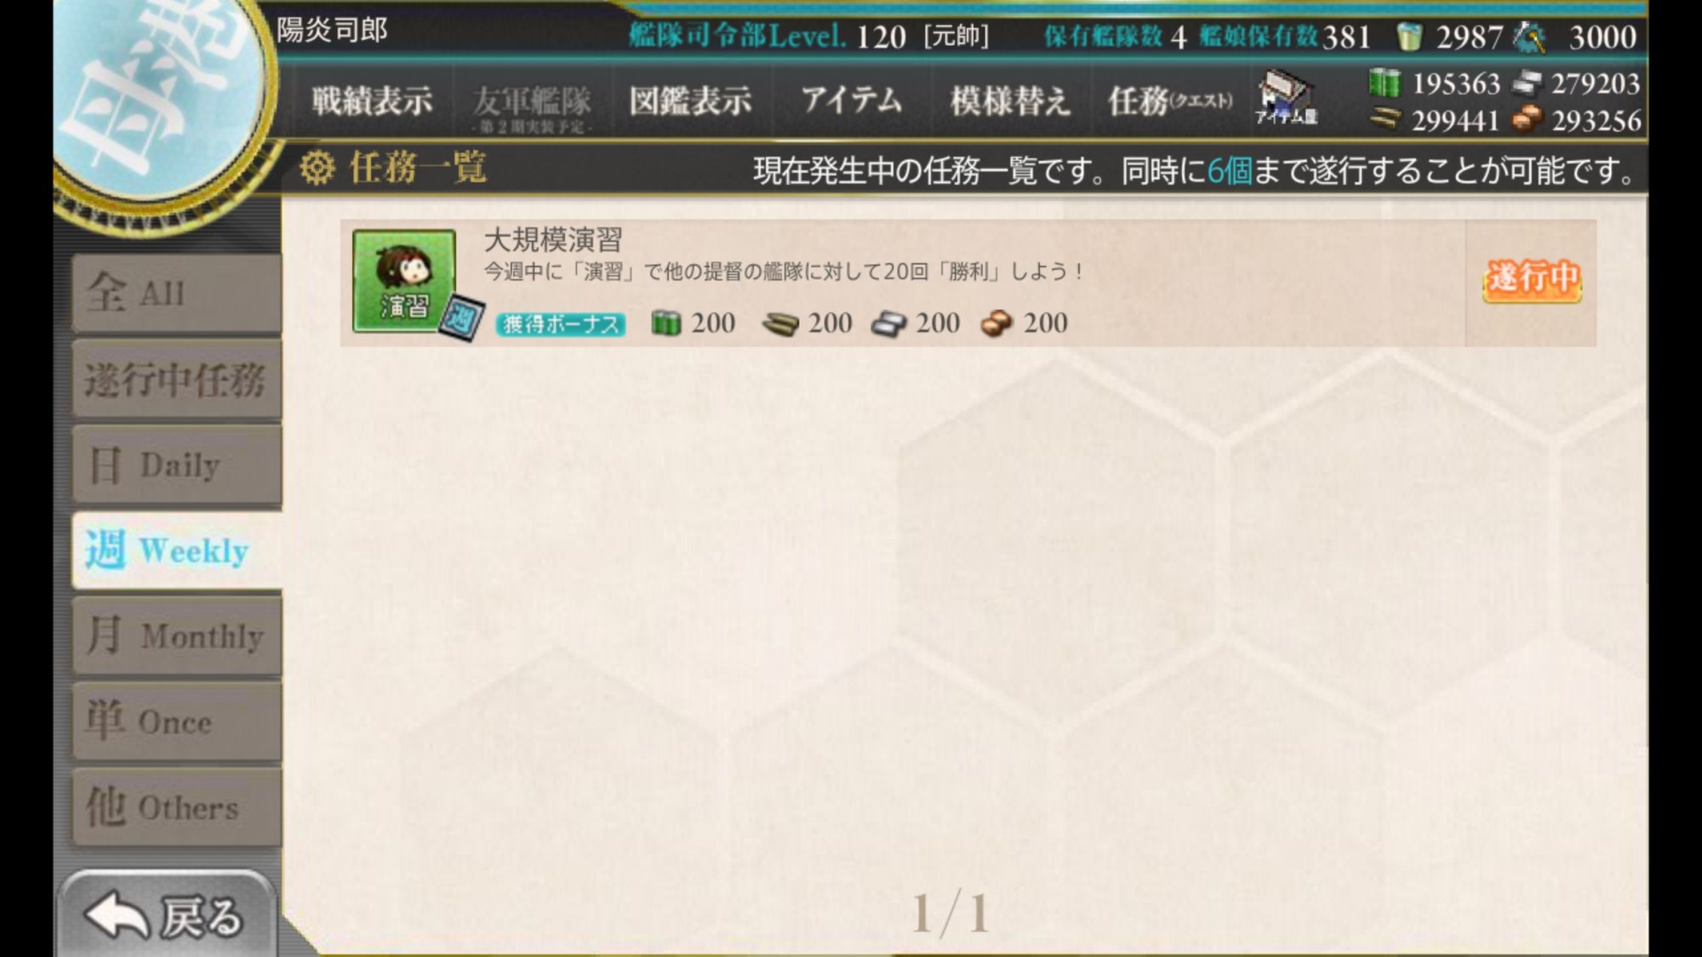
Task: Switch to the 他 Others quests tab
Action: [x=177, y=806]
